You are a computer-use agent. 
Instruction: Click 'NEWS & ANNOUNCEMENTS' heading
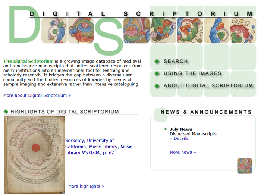206,112
